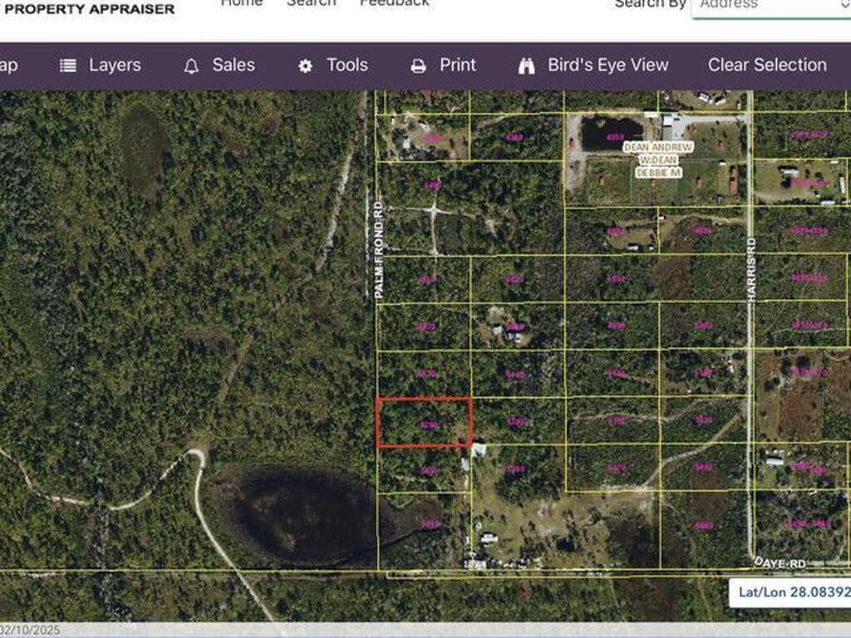Launch the Bird's Eye View binoculars
The image size is (851, 638).
tap(526, 66)
